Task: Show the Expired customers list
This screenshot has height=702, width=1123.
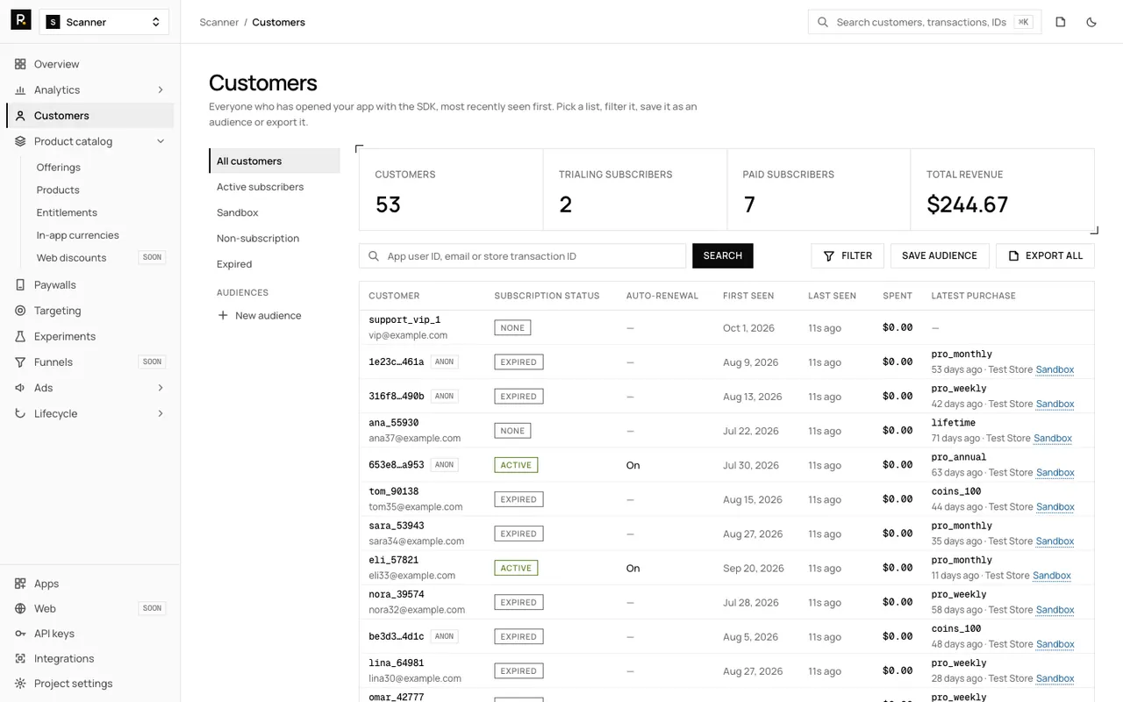Action: coord(274,264)
